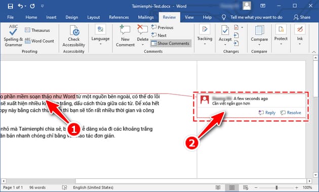Click the horizontal scrollbar right arrow

tap(309, 181)
